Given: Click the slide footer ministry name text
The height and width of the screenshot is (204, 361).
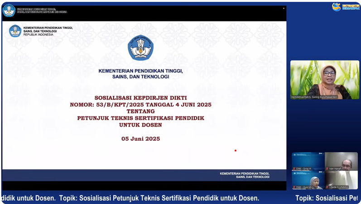Looking at the screenshot, I should (245, 175).
